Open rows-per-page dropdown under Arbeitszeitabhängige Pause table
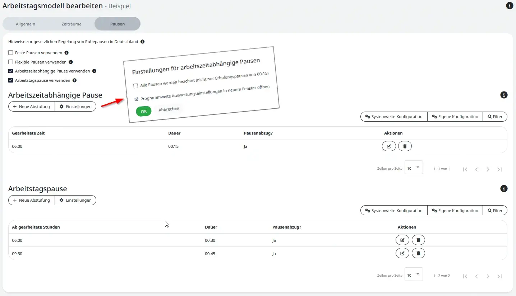Screen dimensions: 516x296 tap(413, 168)
